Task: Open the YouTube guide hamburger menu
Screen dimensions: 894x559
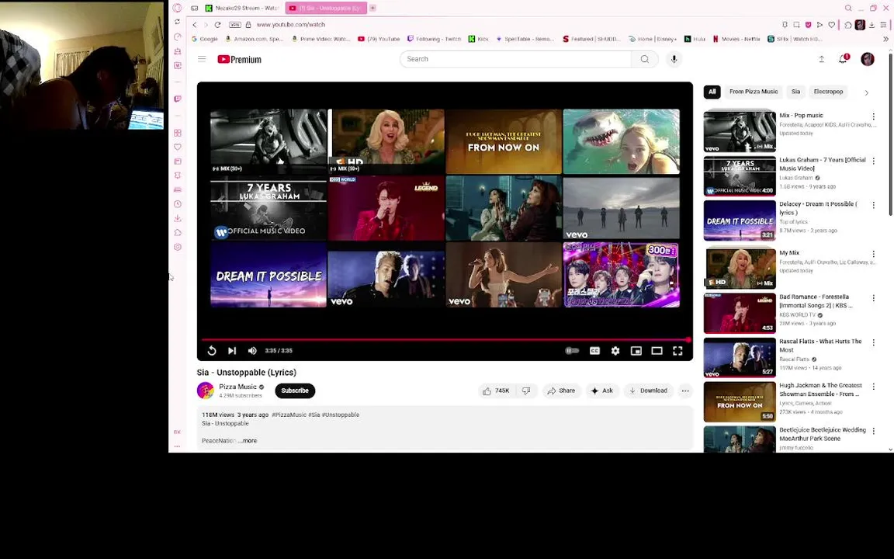Action: pos(202,59)
